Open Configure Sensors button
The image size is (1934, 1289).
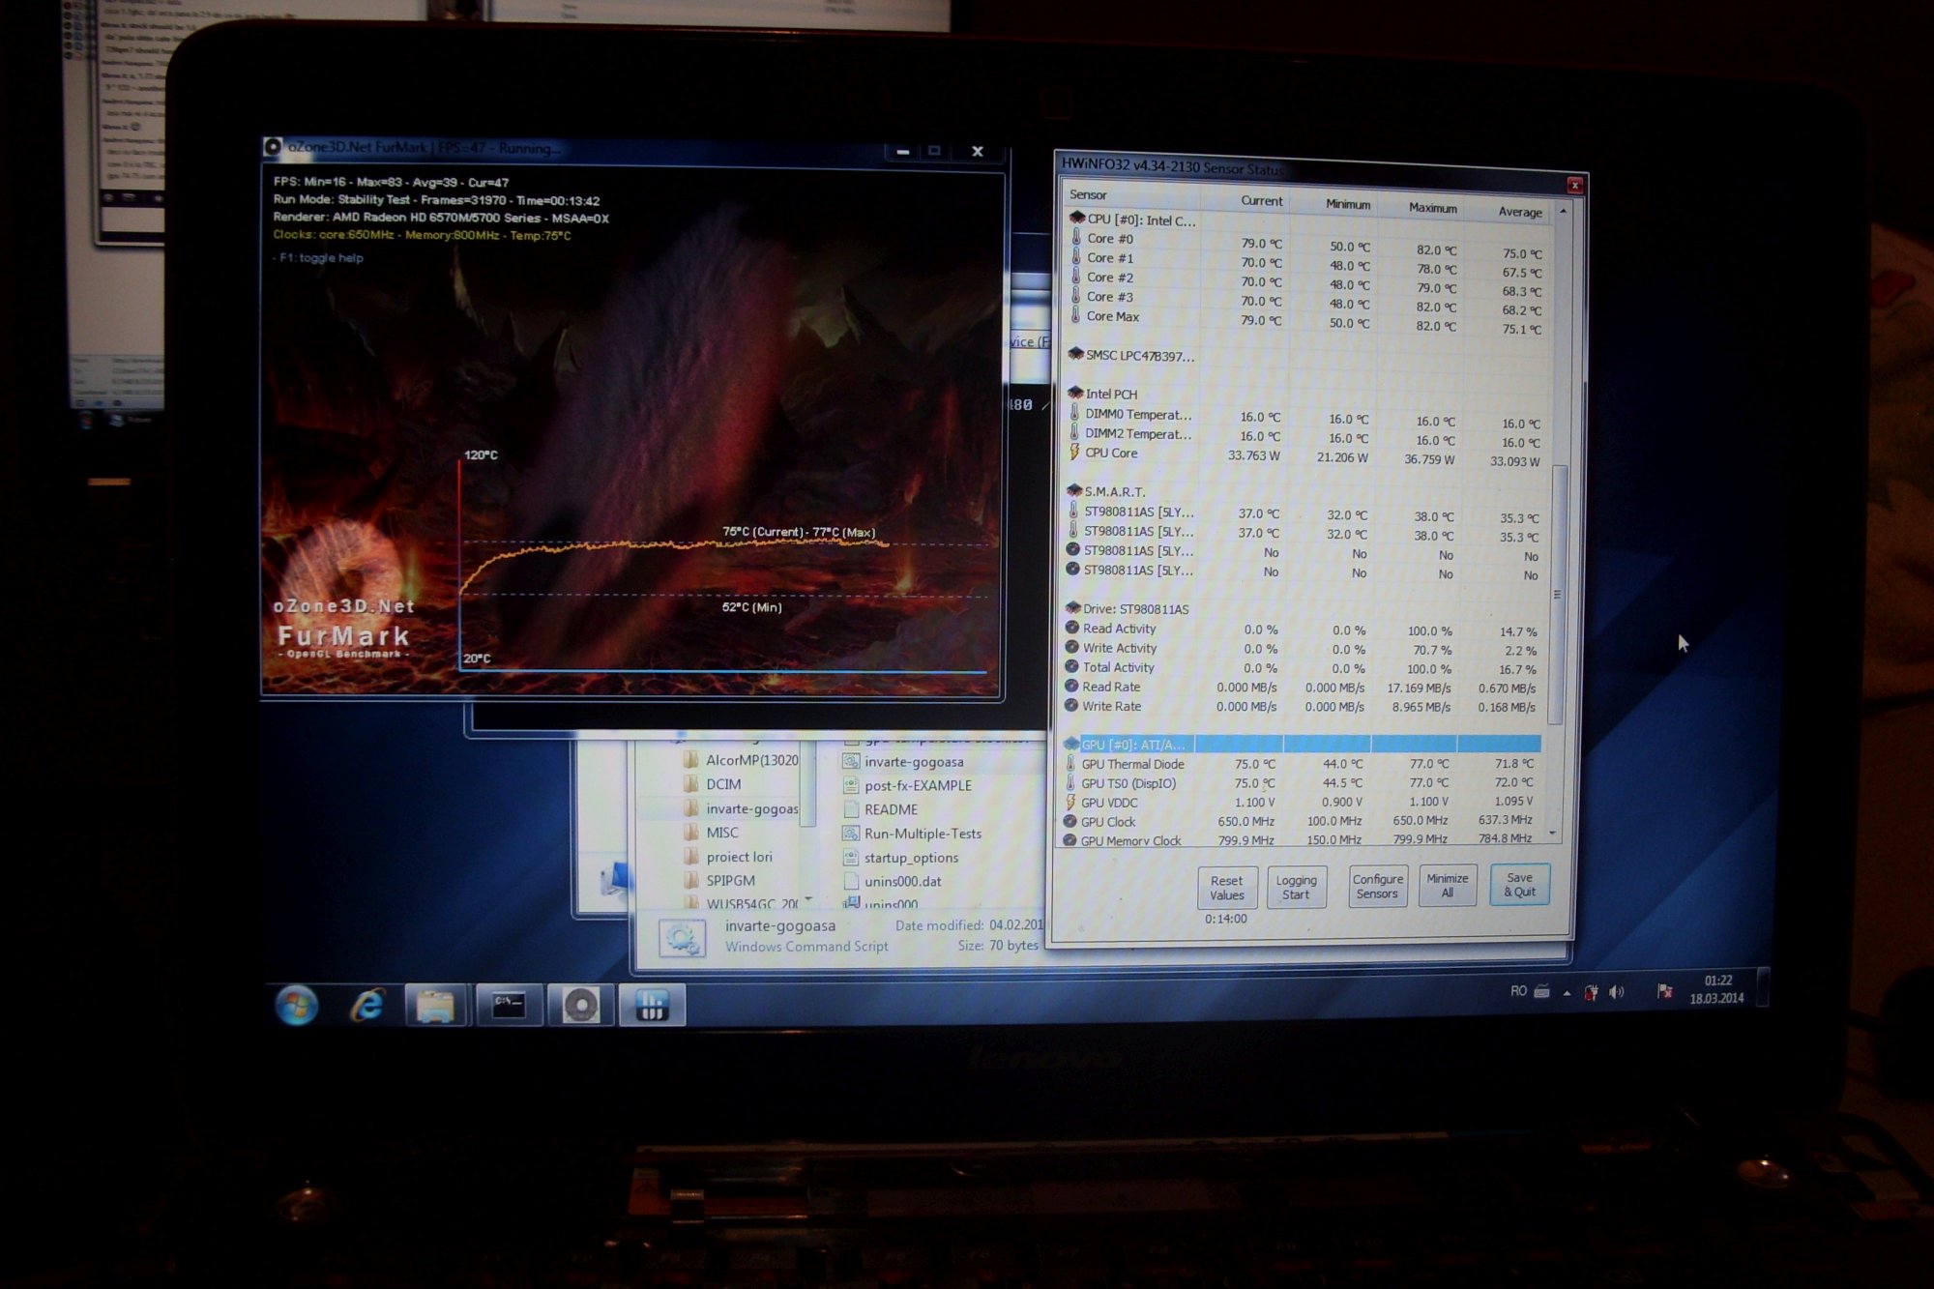pos(1377,886)
